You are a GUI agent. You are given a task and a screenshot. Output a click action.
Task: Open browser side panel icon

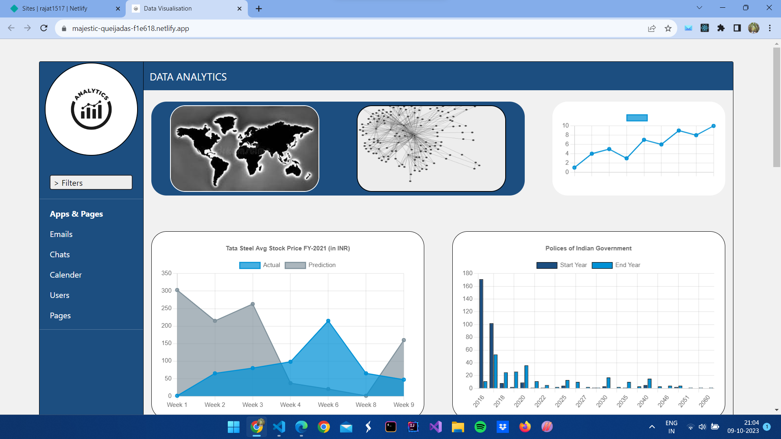pyautogui.click(x=737, y=28)
